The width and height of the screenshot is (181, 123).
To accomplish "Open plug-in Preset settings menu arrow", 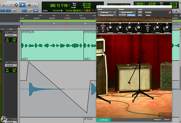I will (x=135, y=9).
